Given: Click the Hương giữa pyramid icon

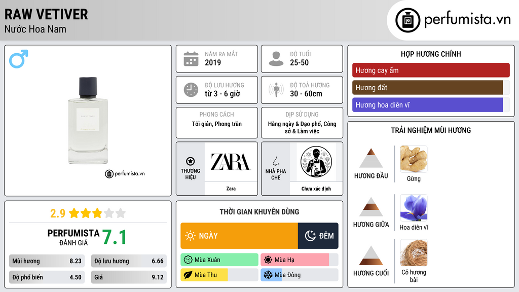Looking at the screenshot, I should 371,207.
